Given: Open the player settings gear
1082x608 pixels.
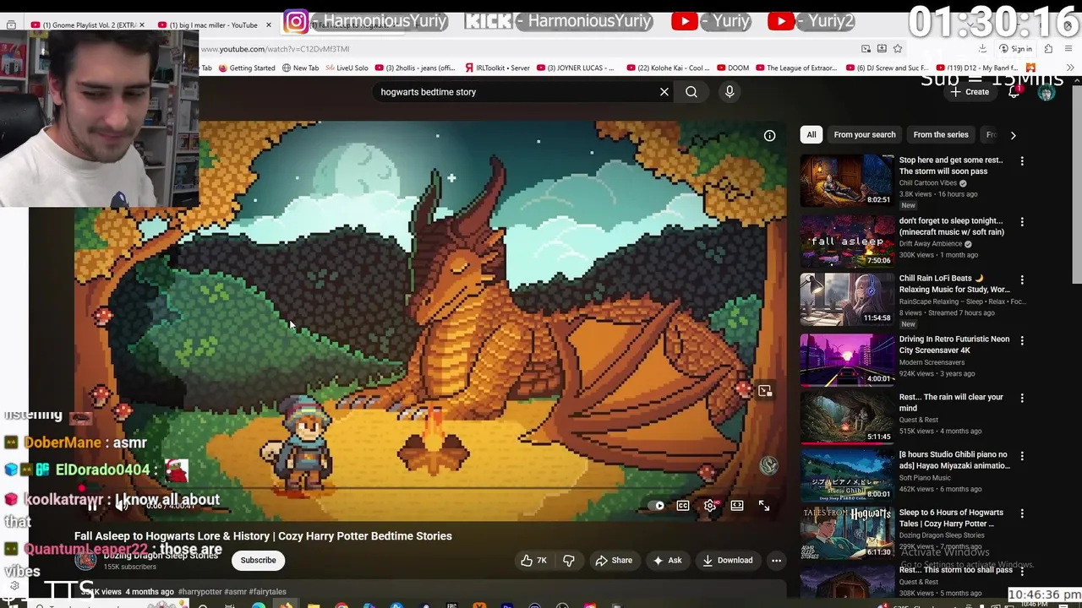Looking at the screenshot, I should point(710,506).
